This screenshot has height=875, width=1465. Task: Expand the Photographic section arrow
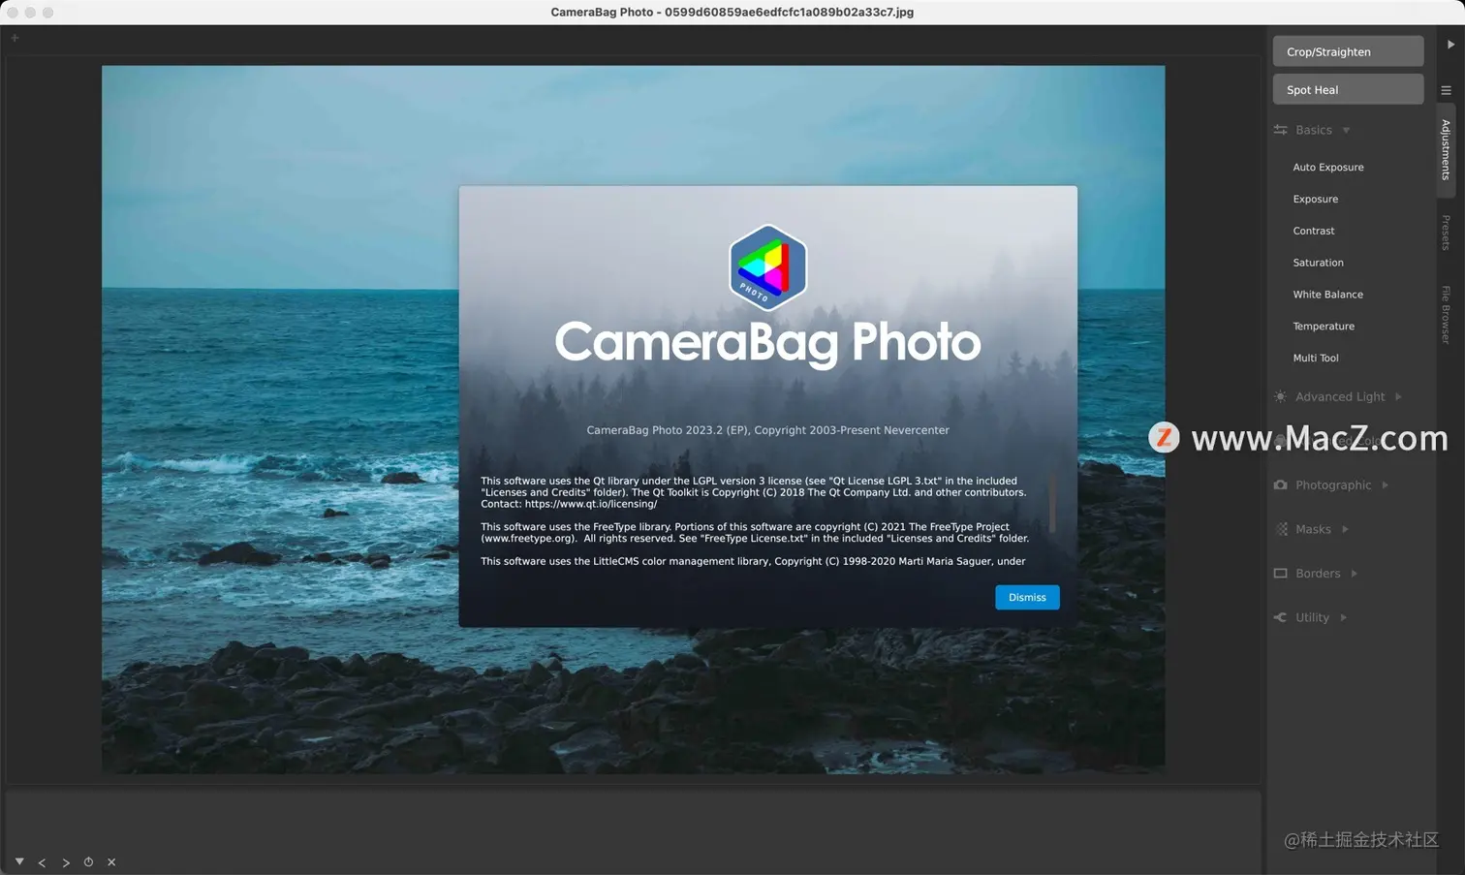coord(1385,484)
